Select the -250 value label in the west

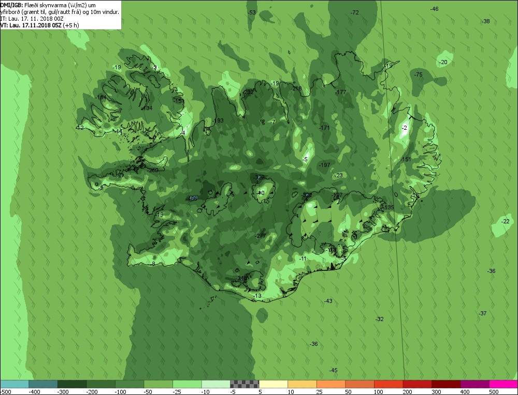(153, 170)
